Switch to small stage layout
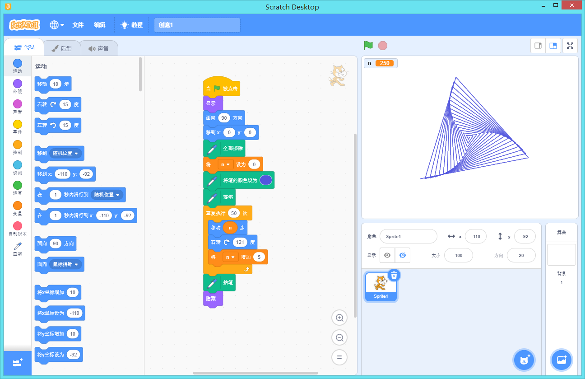 538,45
